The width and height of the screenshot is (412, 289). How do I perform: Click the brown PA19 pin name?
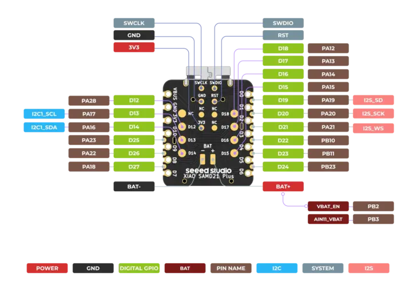tap(328, 100)
